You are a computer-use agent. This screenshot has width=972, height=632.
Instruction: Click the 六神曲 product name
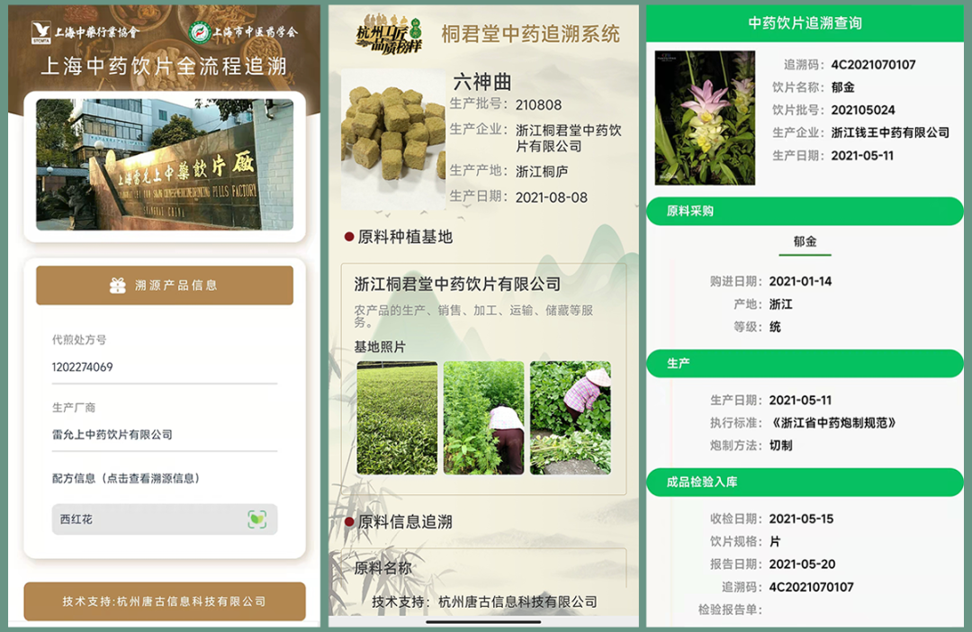click(x=482, y=82)
